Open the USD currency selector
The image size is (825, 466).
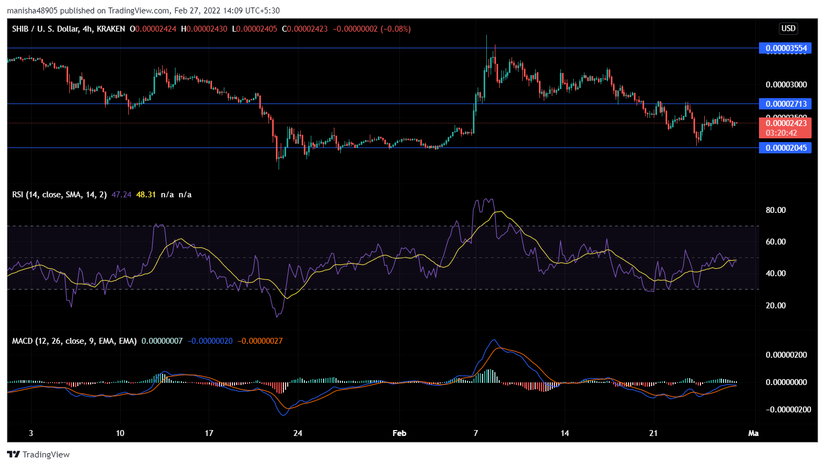789,28
